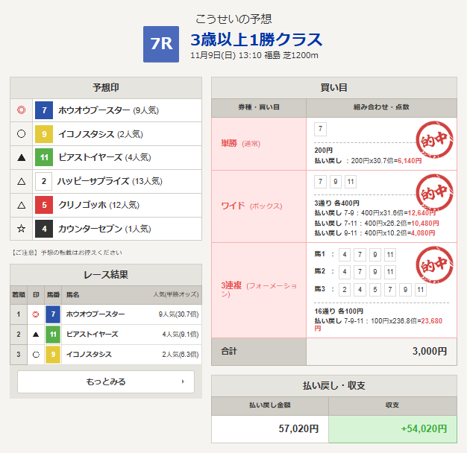Click the red 5 badge beside クリノゴッホ
Screen dimensions: 467x453
(44, 206)
